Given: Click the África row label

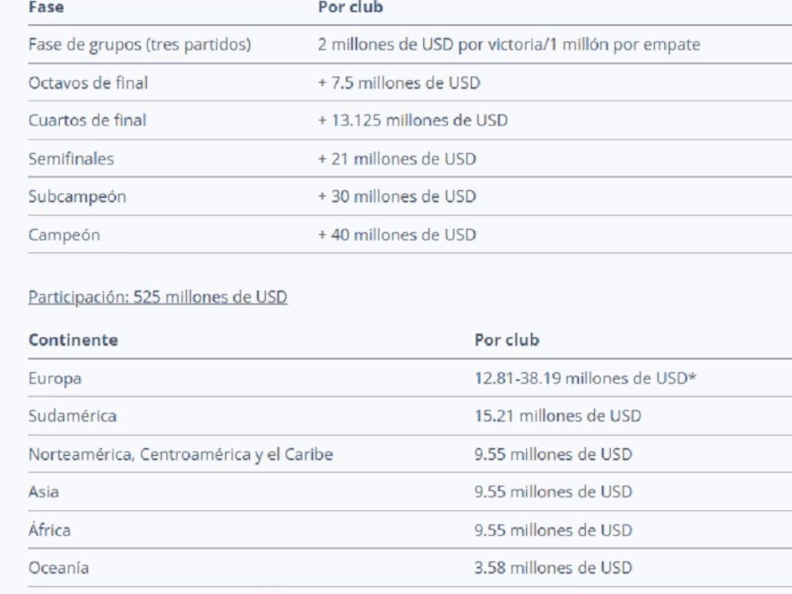Looking at the screenshot, I should tap(49, 529).
